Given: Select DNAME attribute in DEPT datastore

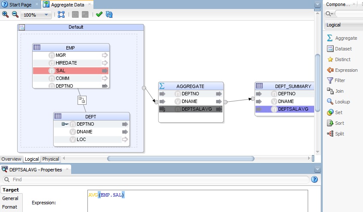Looking at the screenshot, I should pos(91,132).
